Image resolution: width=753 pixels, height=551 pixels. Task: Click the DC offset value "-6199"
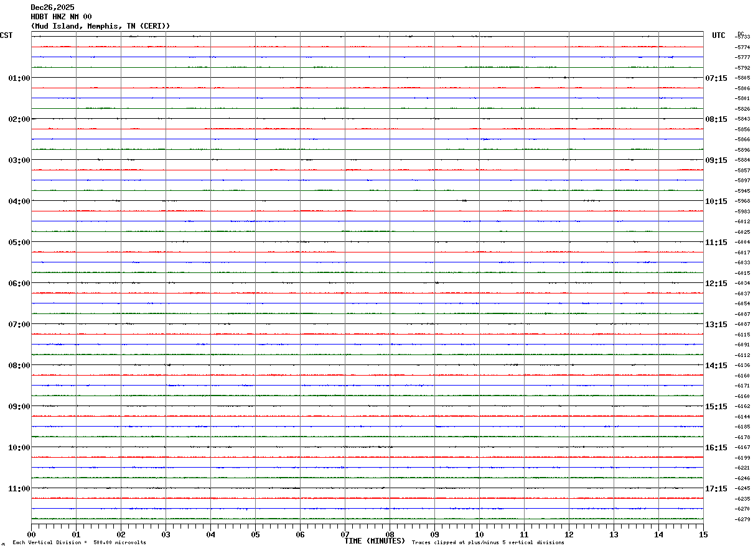[742, 458]
